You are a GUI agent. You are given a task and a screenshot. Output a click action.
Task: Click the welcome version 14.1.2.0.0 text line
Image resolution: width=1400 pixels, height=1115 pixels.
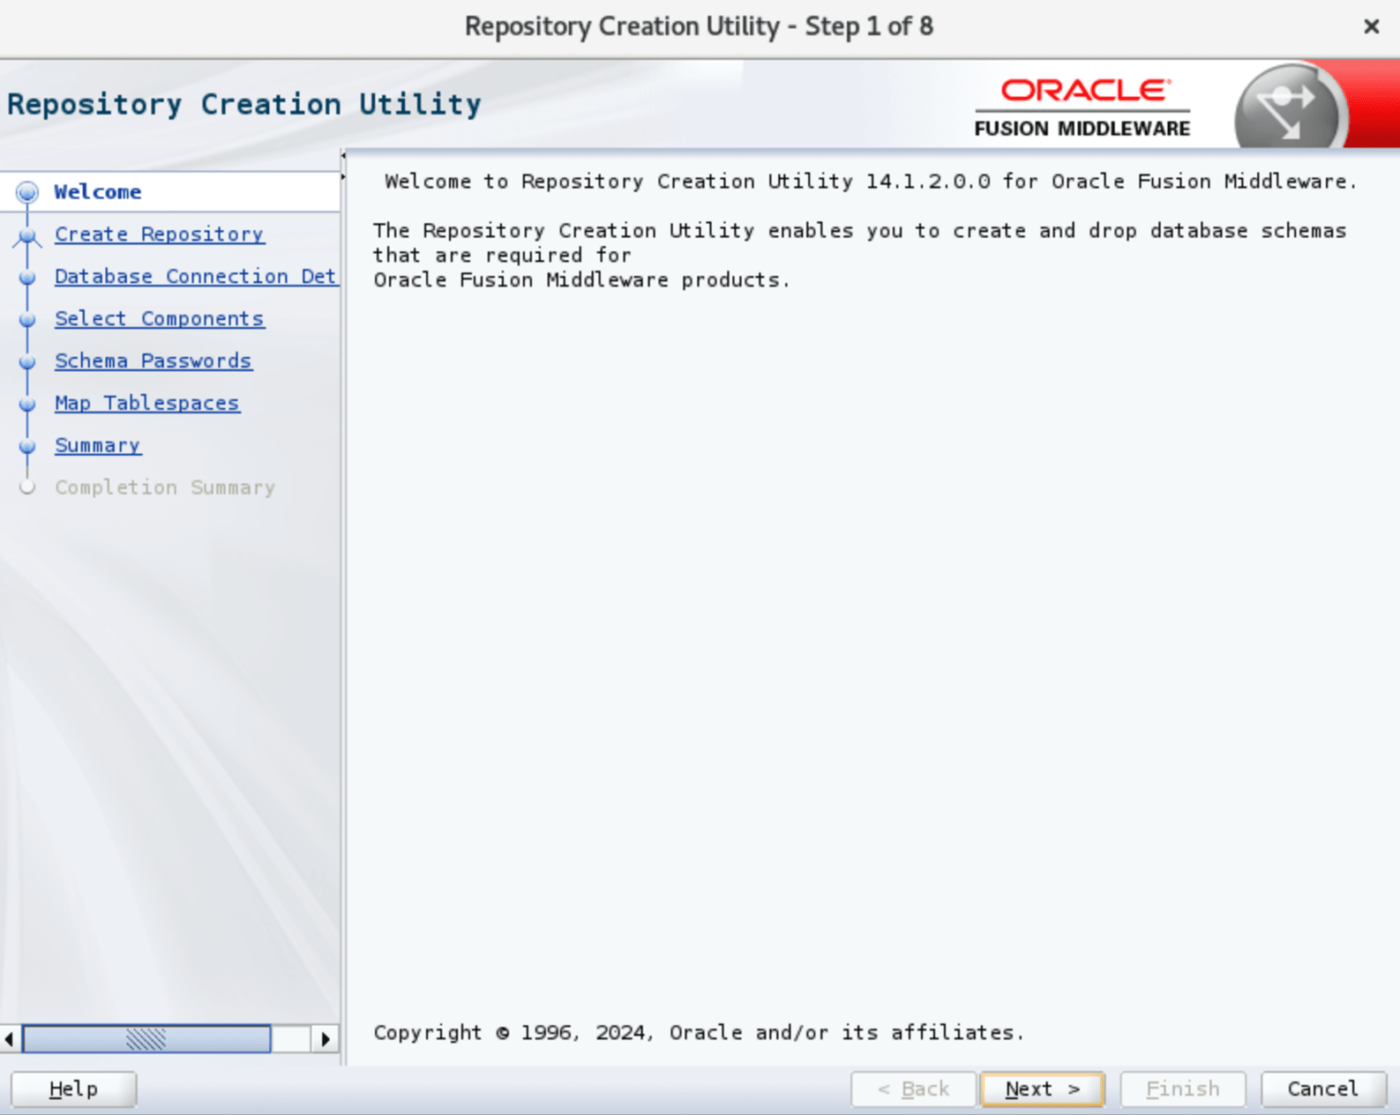click(x=871, y=182)
